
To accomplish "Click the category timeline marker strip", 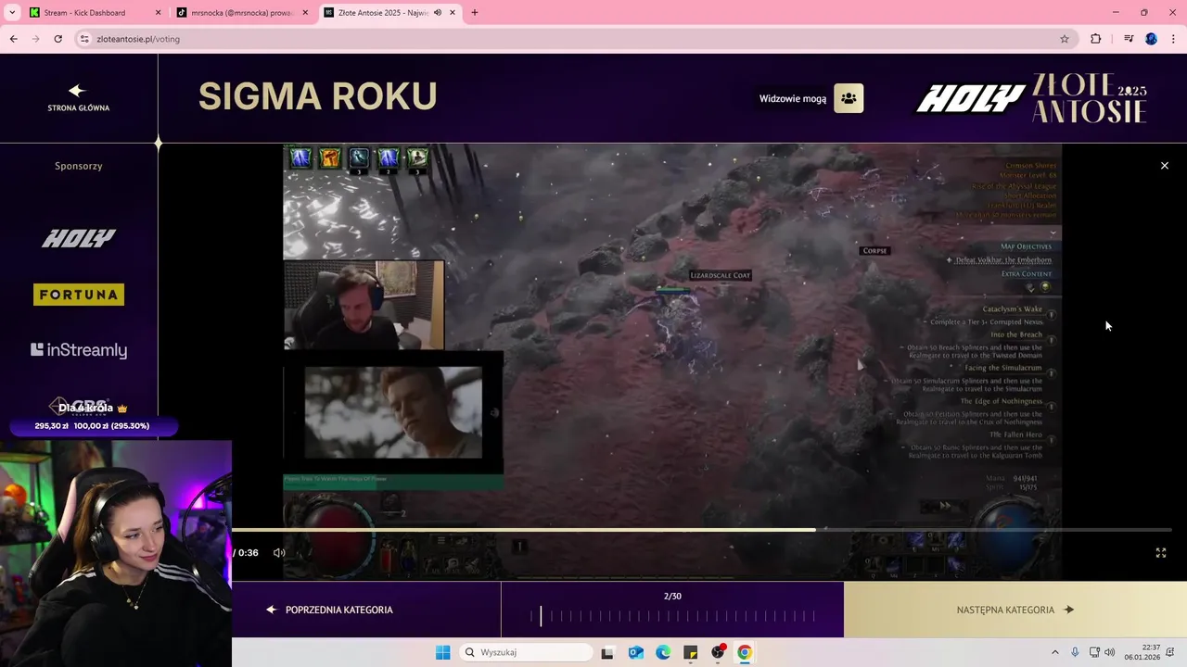I will 672,616.
